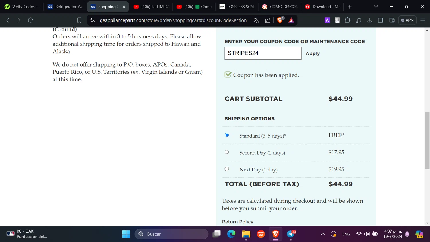Open Wi-Fi network settings
The image size is (430, 242).
tap(359, 234)
